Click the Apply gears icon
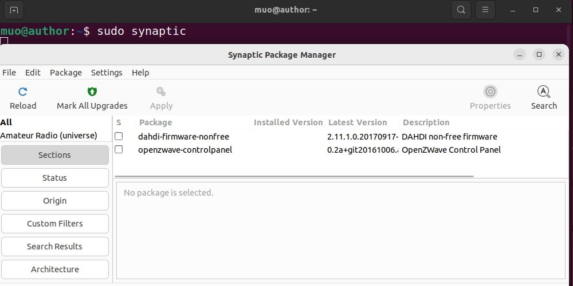Image resolution: width=573 pixels, height=286 pixels. [x=161, y=92]
